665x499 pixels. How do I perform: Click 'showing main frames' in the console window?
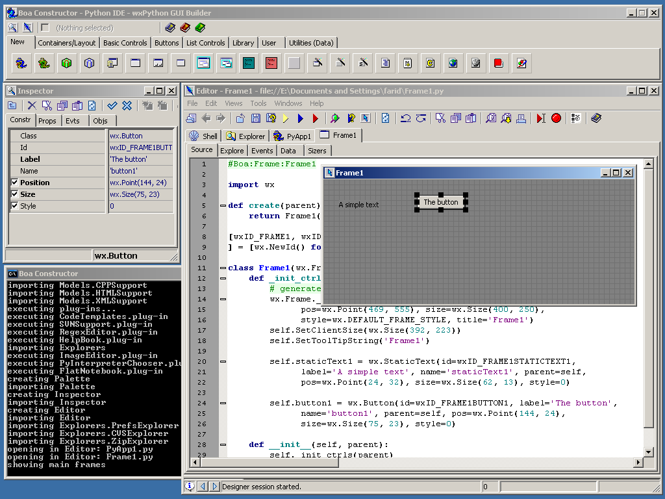tap(56, 465)
